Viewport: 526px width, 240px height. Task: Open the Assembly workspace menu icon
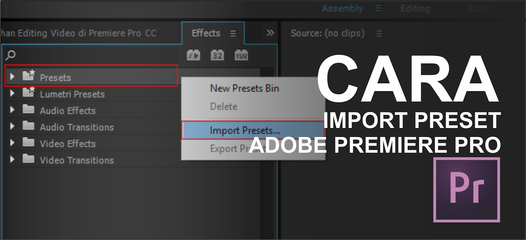point(378,8)
